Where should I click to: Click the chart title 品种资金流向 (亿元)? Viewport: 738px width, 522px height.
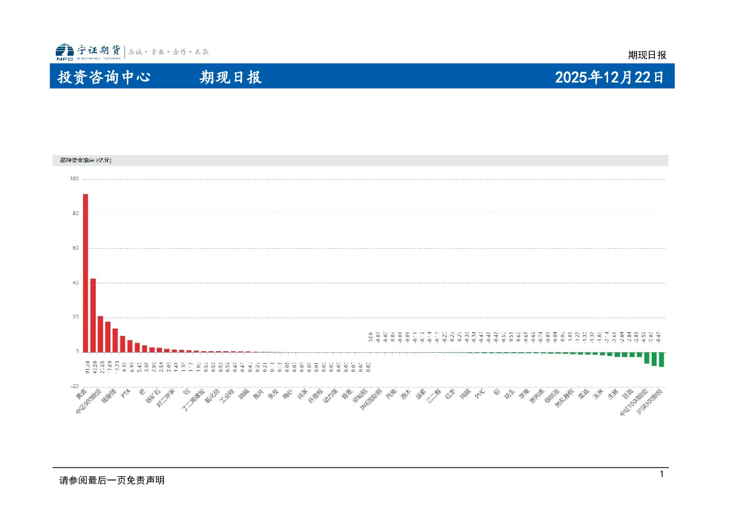(x=85, y=160)
